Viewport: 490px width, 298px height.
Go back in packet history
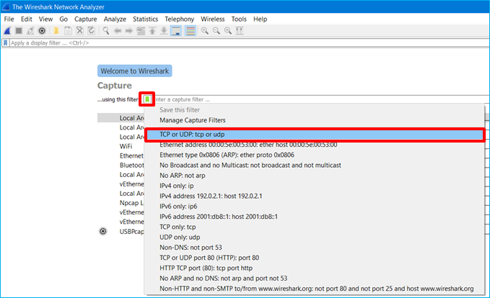click(118, 31)
